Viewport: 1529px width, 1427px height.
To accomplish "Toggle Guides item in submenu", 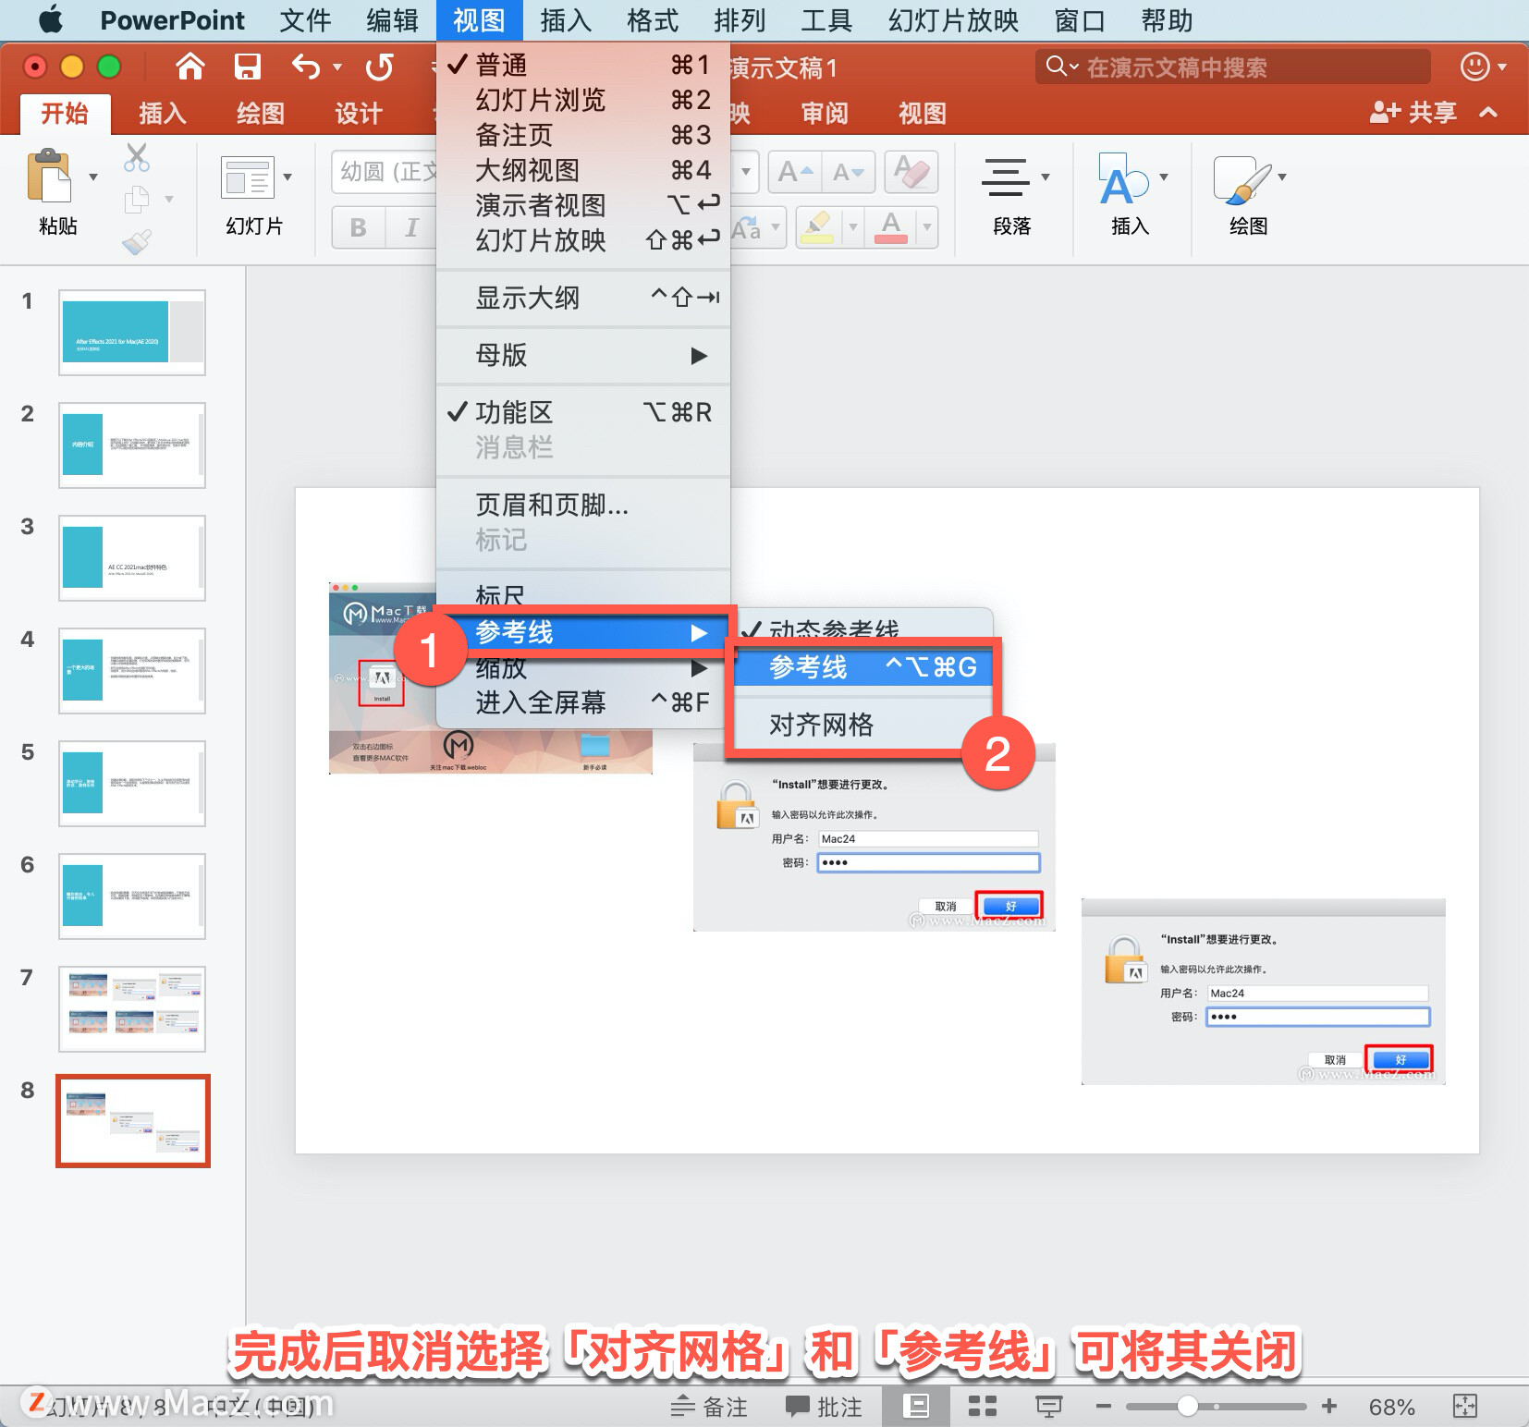I will pos(863,667).
